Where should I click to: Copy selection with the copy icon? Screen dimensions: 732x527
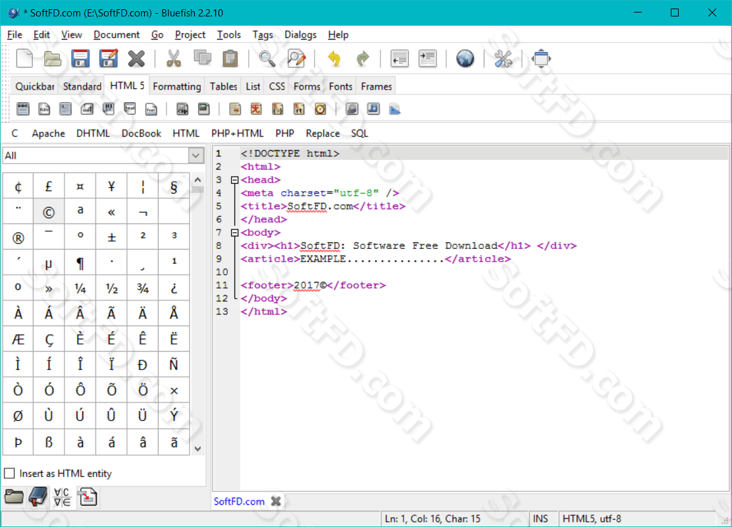(202, 59)
